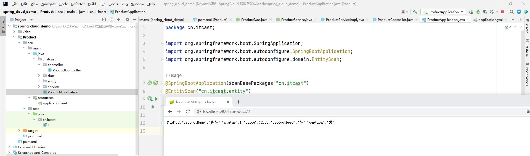Reload the browser page
Image resolution: width=530 pixels, height=156 pixels.
(188, 112)
